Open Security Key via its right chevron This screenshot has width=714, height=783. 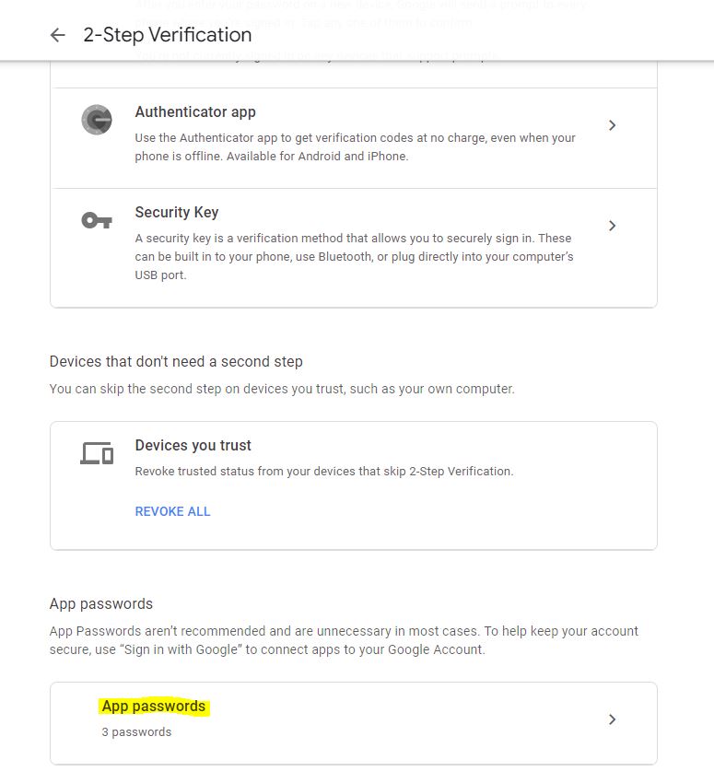pyautogui.click(x=612, y=226)
